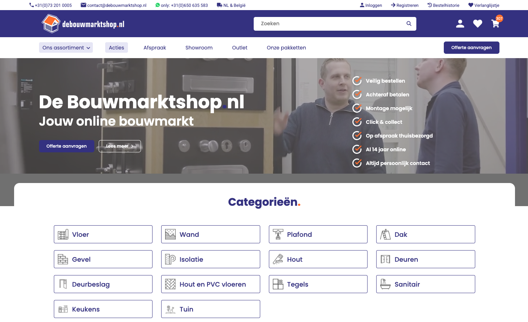Click Offerte aanvragen button in navigation bar
Image resolution: width=528 pixels, height=322 pixels.
click(x=471, y=48)
